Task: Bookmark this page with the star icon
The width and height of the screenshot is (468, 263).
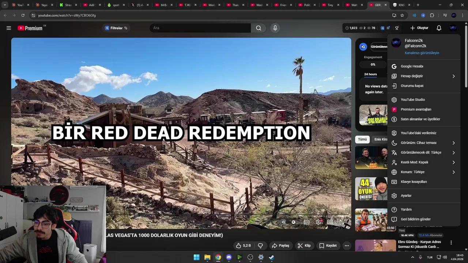Action: pos(402,15)
